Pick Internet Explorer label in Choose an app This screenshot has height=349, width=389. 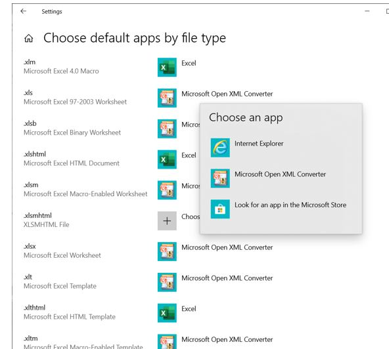point(259,144)
